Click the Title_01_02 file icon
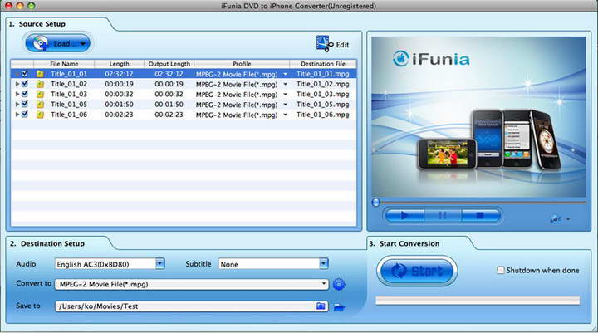598x333 pixels. (40, 85)
